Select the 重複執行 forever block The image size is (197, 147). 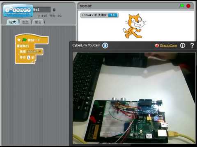[x=23, y=46]
